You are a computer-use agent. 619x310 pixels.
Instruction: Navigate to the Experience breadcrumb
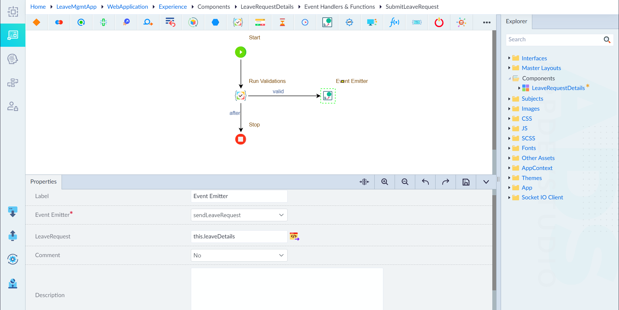coord(173,7)
